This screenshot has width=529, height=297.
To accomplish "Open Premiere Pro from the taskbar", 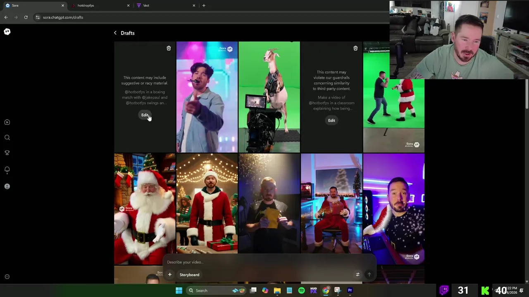I will click(x=350, y=290).
